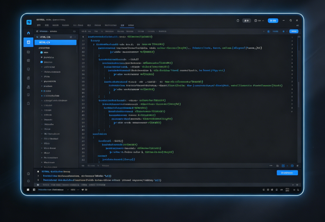This screenshot has height=222, width=325.
Task: Click the blue app logo icon
Action: point(29,22)
